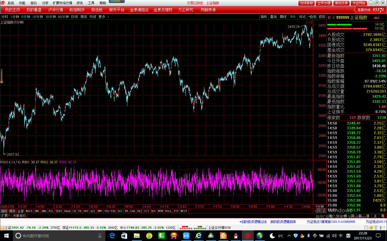Expand the 扩展 panel at bottom left
Image resolution: width=387 pixels, height=241 pixels.
click(6, 216)
